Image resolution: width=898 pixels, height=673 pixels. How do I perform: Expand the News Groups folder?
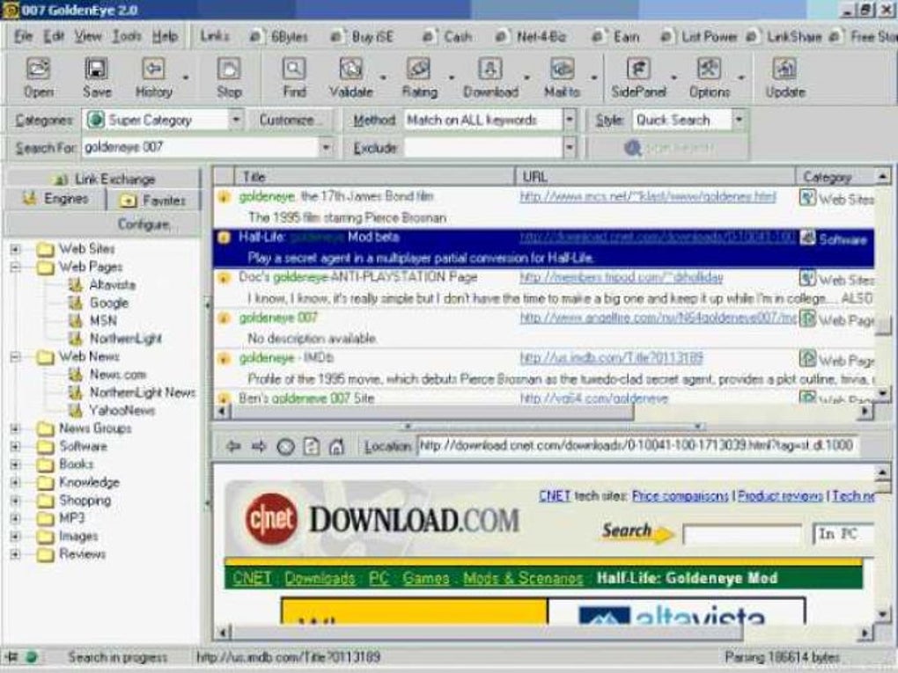tap(16, 428)
